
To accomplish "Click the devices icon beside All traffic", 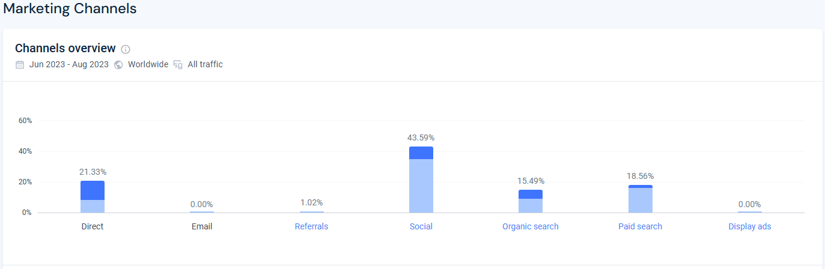I will click(178, 64).
